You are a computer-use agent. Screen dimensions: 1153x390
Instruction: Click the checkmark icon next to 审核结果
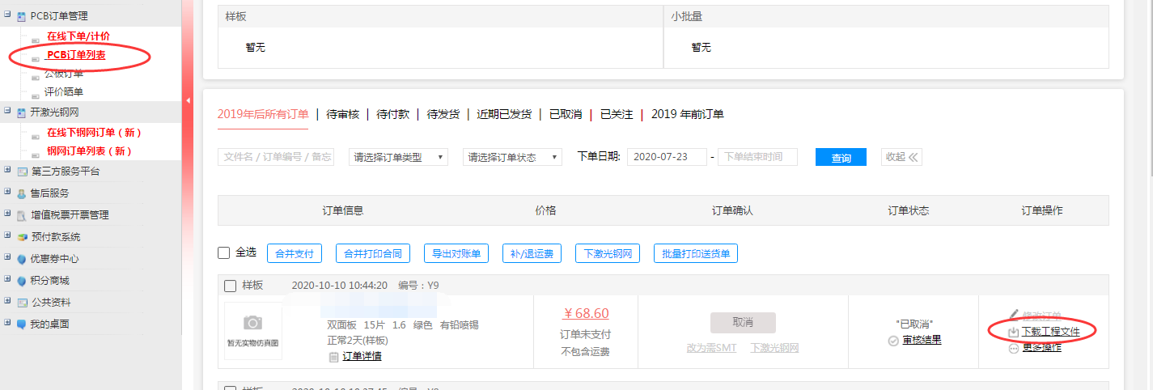pyautogui.click(x=893, y=341)
